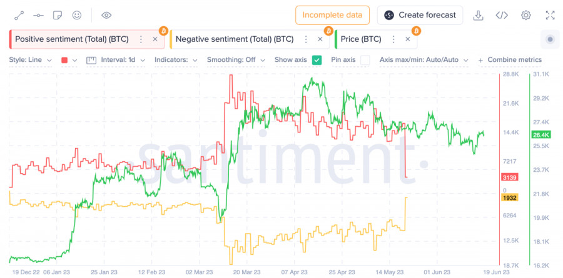Toggle the eye visibility icon
Screen dimensions: 563x278
click(106, 15)
